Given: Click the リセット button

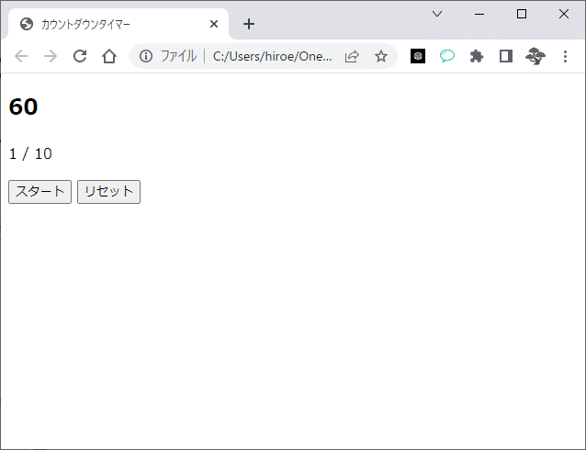Looking at the screenshot, I should pos(108,192).
